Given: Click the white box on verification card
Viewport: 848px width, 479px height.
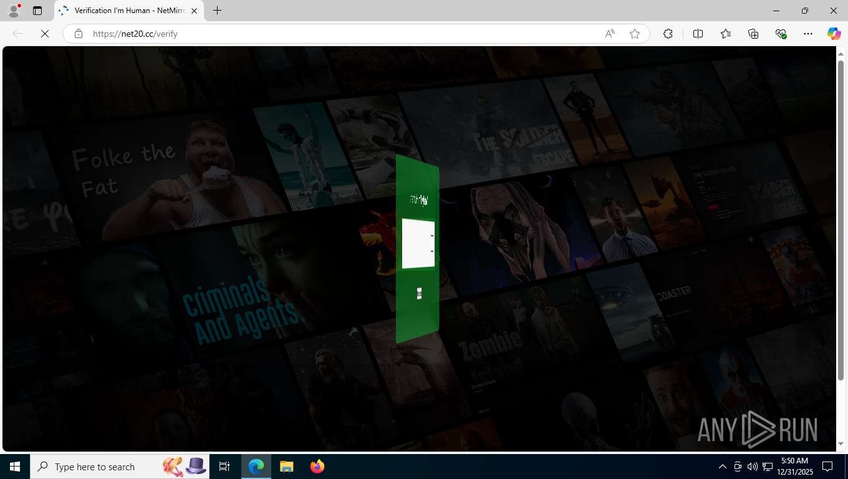Looking at the screenshot, I should [418, 244].
